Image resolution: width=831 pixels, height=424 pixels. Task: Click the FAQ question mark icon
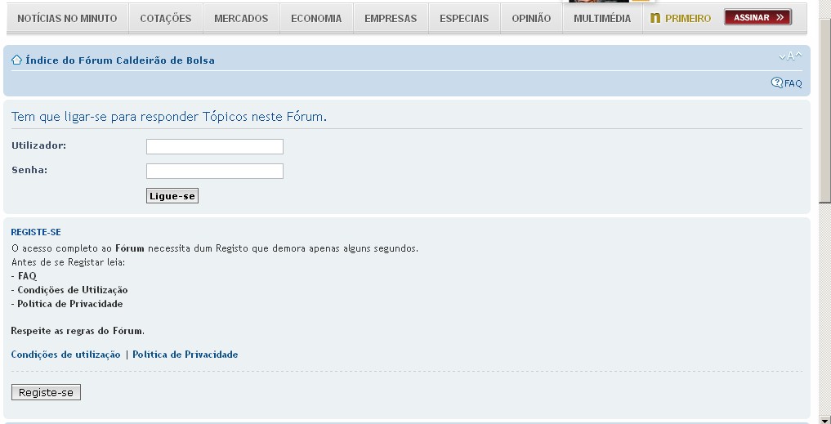pyautogui.click(x=776, y=83)
